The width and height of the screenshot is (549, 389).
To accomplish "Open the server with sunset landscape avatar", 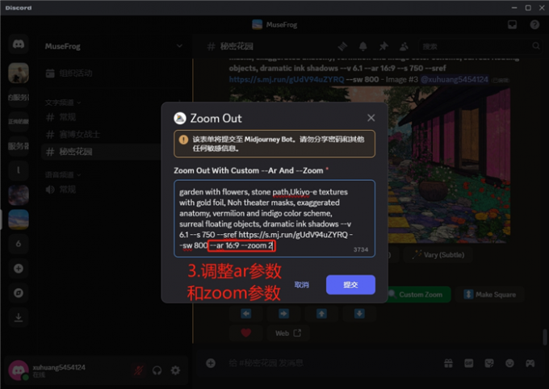I will point(19,220).
